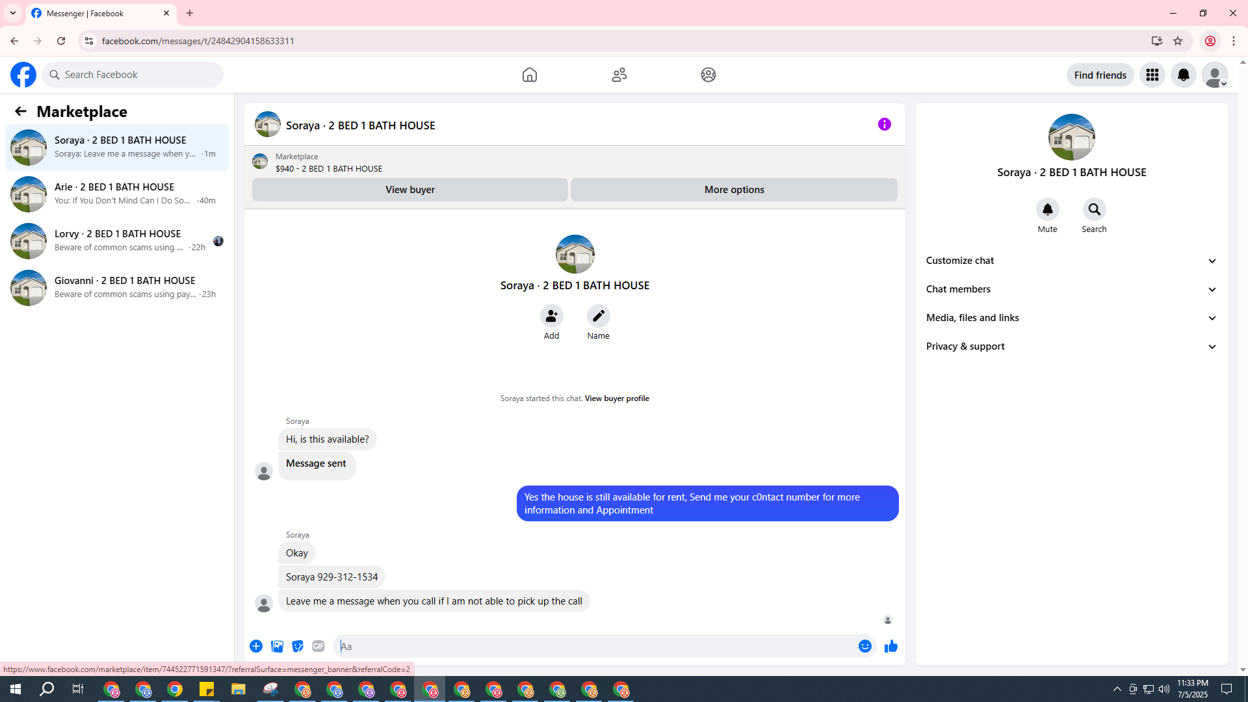Click the View buyer profile link
1248x702 pixels.
click(x=616, y=398)
